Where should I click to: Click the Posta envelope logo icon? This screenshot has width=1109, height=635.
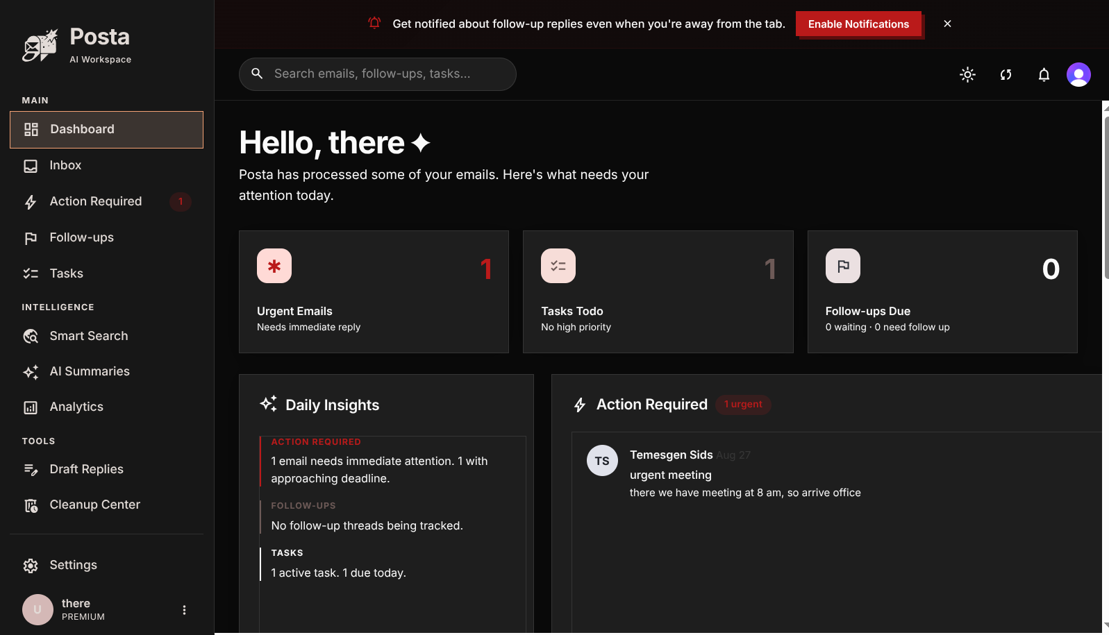pos(40,46)
